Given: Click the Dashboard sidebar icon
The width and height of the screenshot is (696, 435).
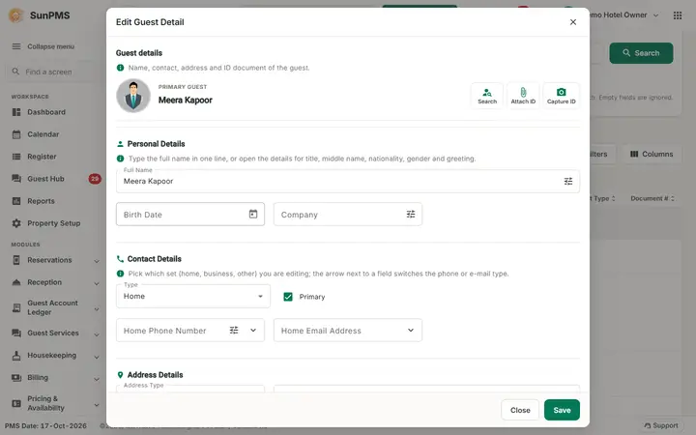Looking at the screenshot, I should 16,112.
